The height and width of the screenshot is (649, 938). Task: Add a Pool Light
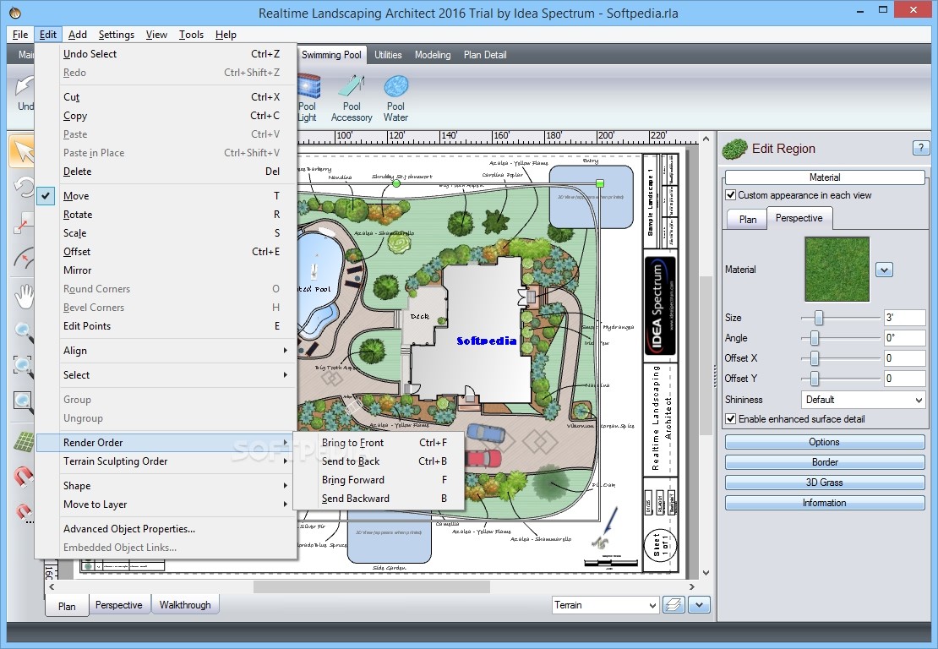(308, 97)
